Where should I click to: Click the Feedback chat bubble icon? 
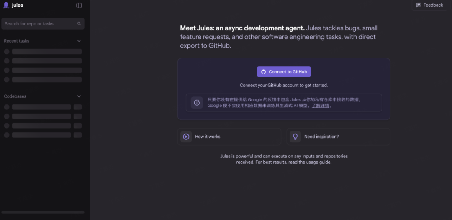click(x=419, y=5)
